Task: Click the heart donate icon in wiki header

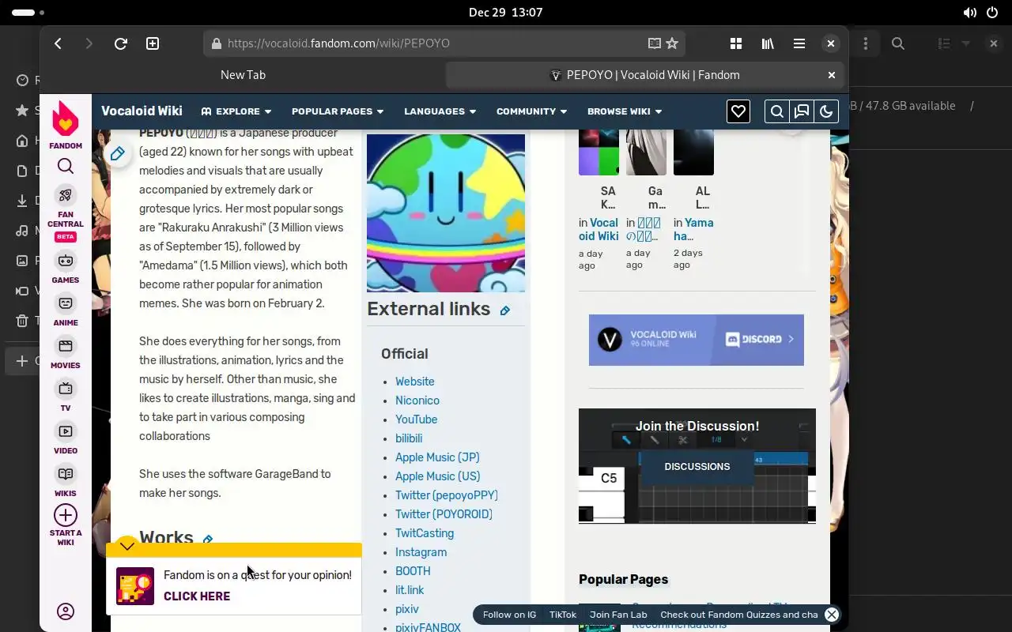Action: tap(738, 111)
